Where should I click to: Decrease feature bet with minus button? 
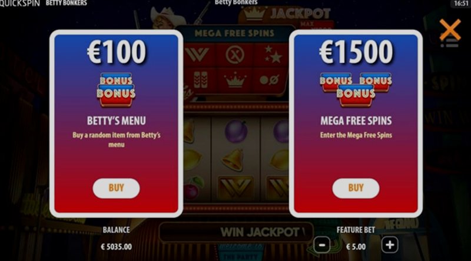tap(321, 245)
